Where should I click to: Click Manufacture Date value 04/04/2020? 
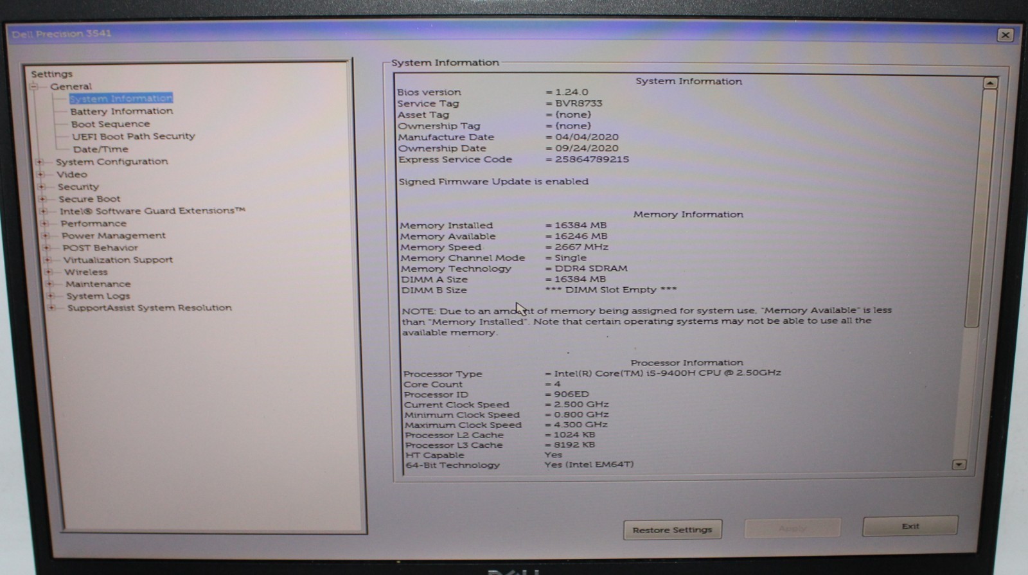point(587,137)
